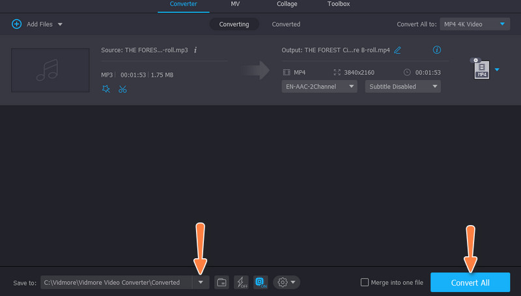Switch to the Toolbox tab

tap(338, 5)
